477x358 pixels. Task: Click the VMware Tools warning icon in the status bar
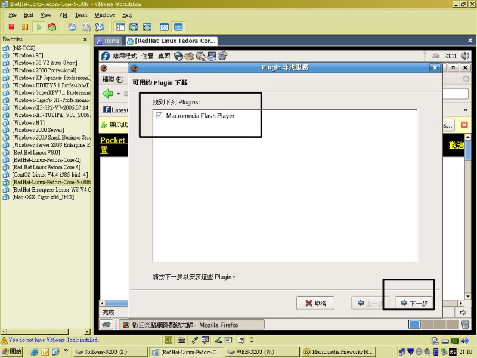(x=4, y=340)
